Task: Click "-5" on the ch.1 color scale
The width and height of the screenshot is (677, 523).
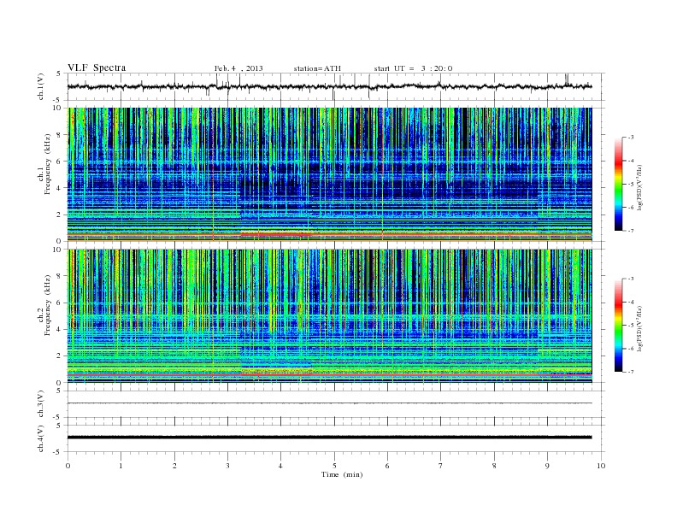Action: click(x=631, y=184)
